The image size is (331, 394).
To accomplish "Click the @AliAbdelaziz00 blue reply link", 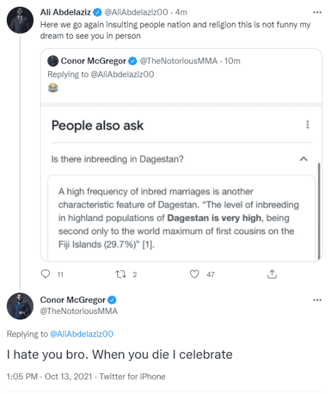I will pyautogui.click(x=82, y=334).
